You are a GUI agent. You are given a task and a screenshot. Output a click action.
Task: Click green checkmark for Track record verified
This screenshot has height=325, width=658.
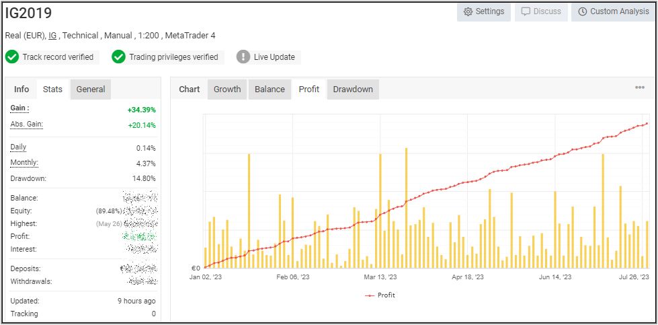tap(12, 57)
